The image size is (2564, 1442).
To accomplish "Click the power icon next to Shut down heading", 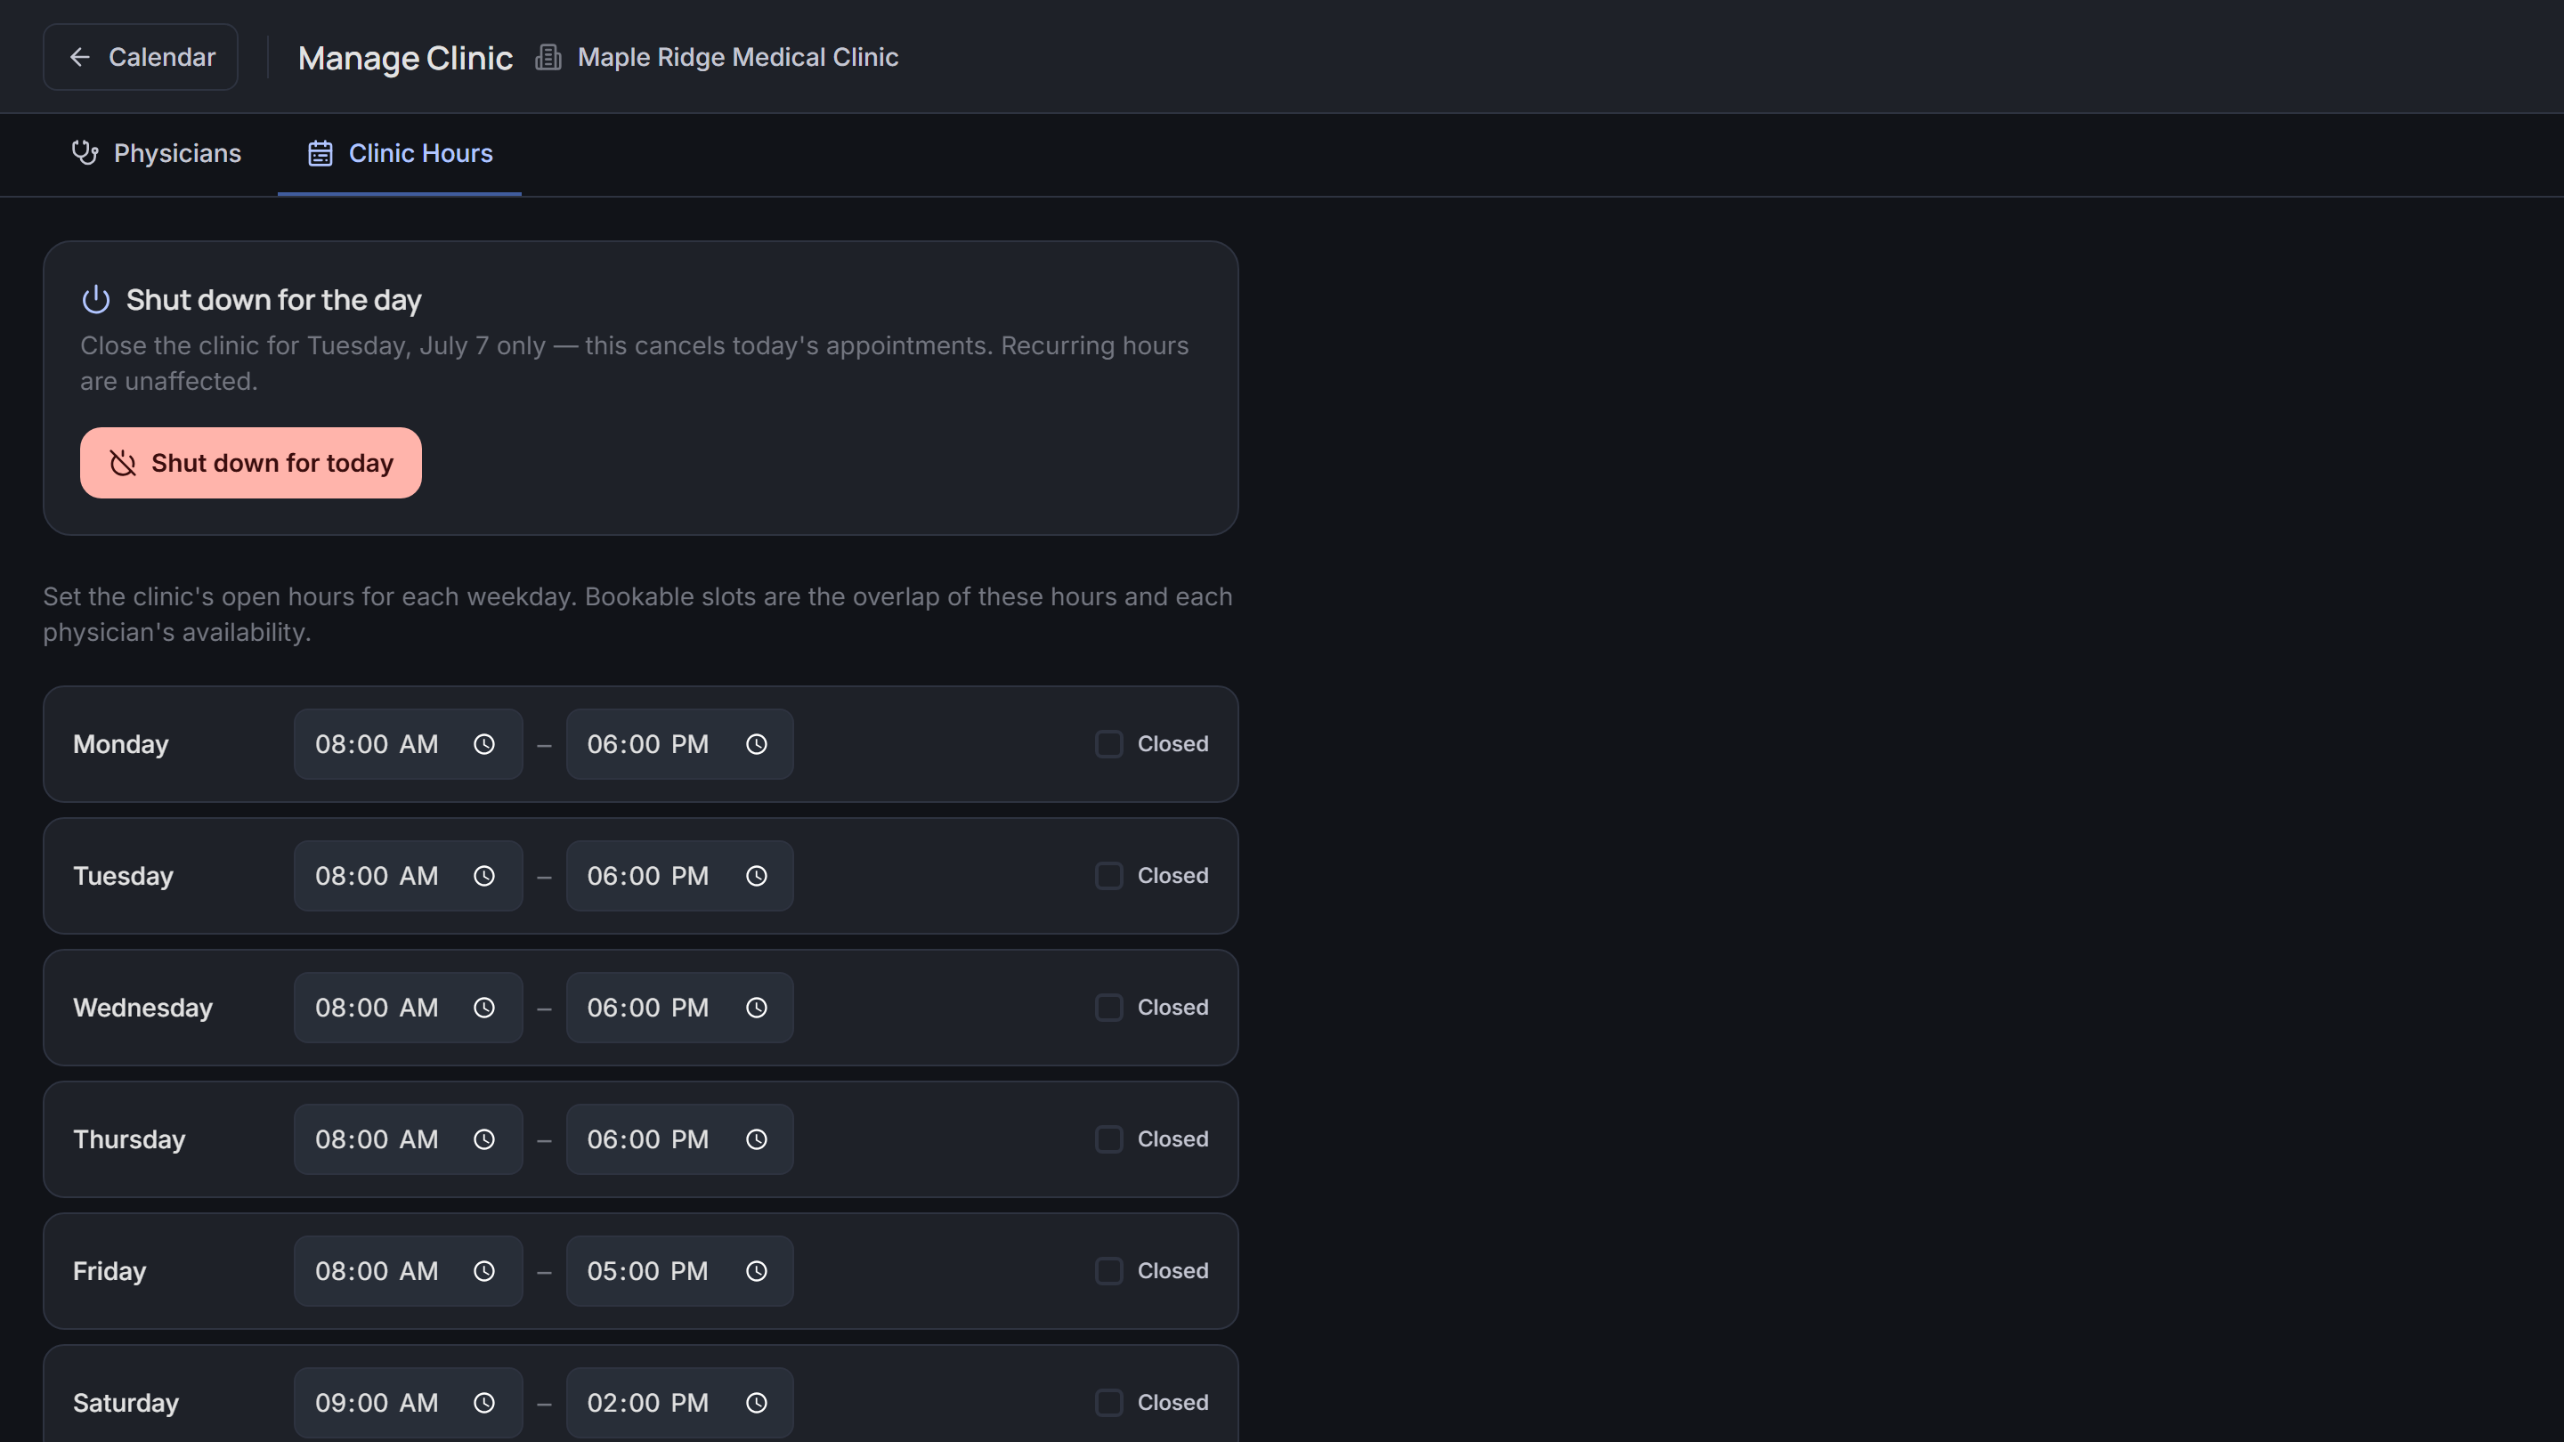I will 95,300.
